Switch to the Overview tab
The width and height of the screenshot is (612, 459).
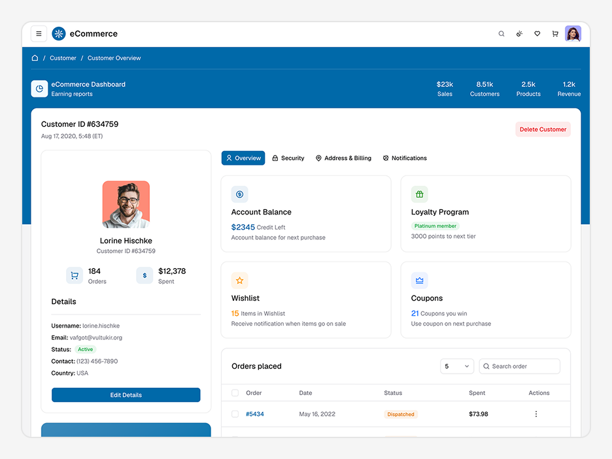click(x=243, y=158)
